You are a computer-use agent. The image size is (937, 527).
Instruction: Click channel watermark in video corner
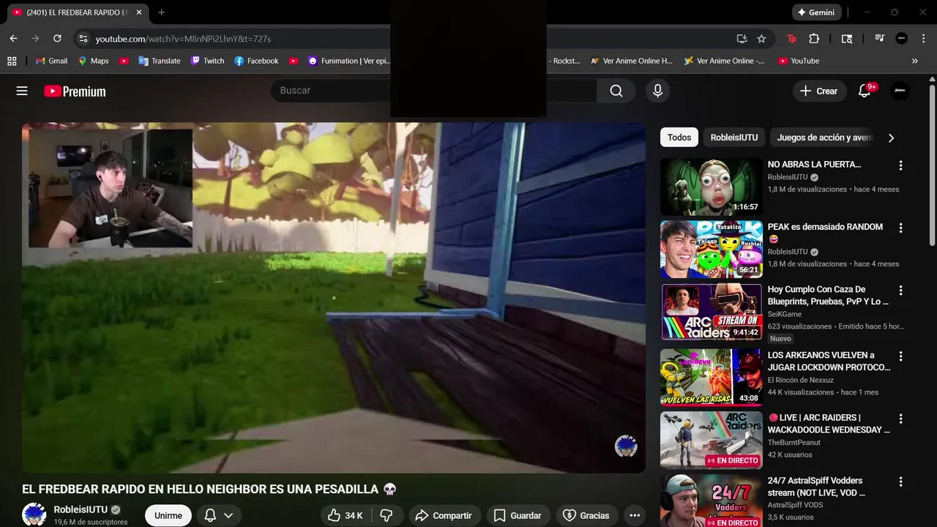(626, 446)
